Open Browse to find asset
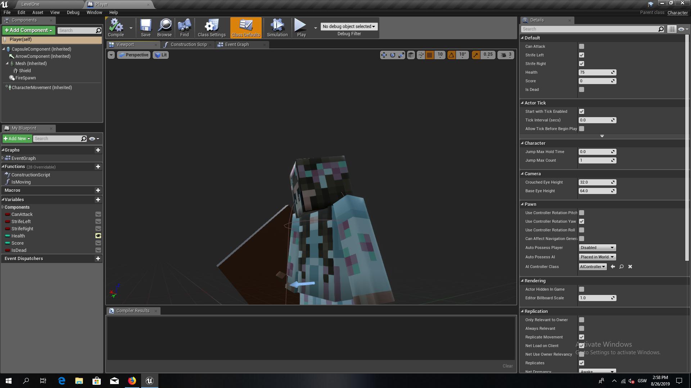691x388 pixels. (164, 27)
